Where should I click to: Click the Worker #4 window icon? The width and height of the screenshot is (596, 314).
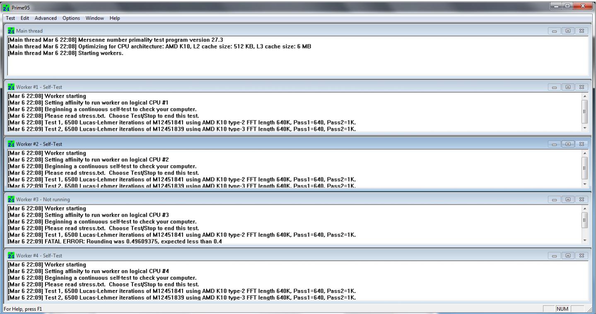11,256
